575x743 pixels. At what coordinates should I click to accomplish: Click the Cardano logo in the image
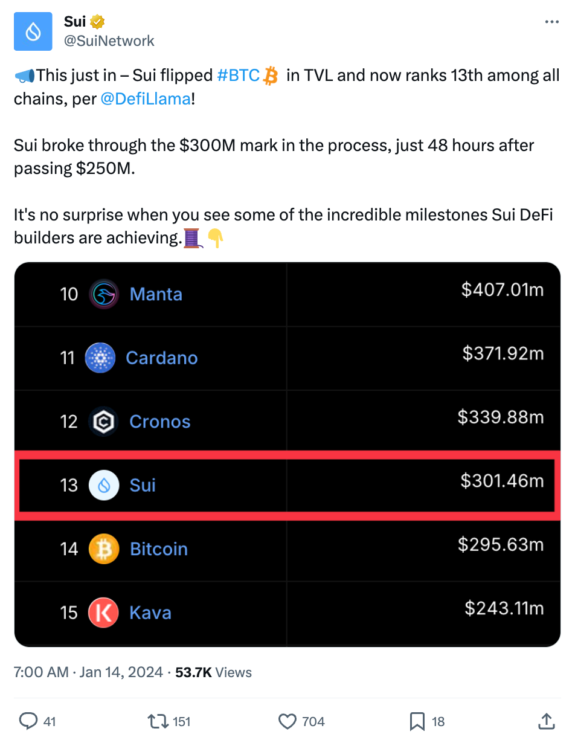tap(100, 358)
